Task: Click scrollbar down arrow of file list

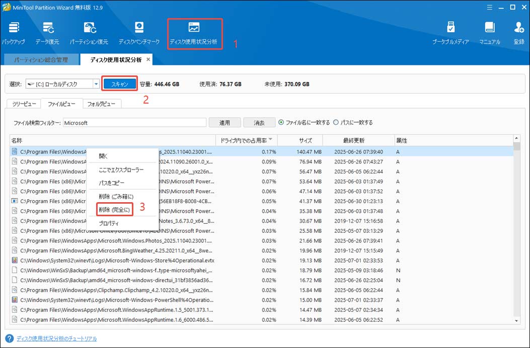Action: (516, 321)
